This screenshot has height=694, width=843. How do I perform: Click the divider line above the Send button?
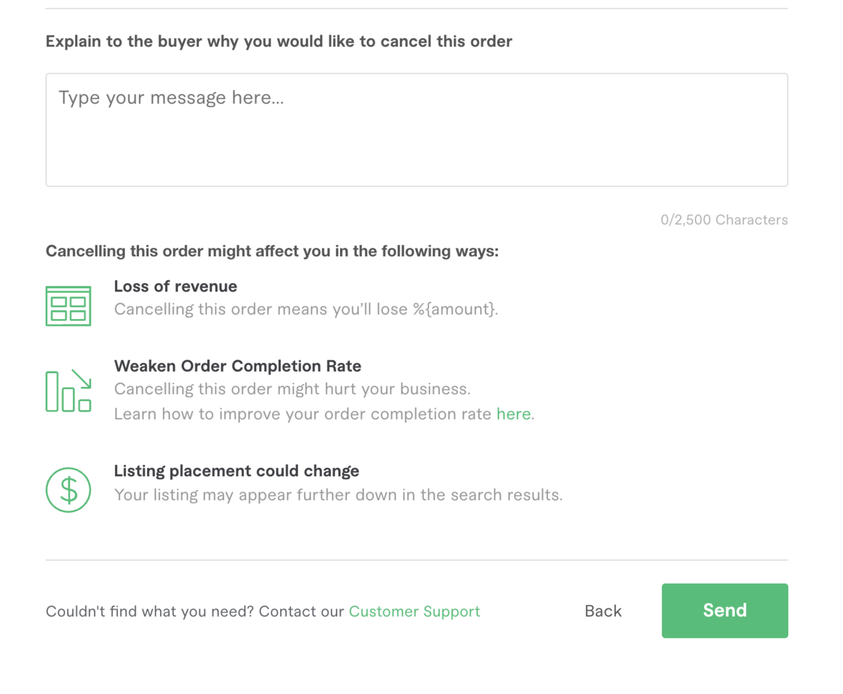(x=417, y=560)
